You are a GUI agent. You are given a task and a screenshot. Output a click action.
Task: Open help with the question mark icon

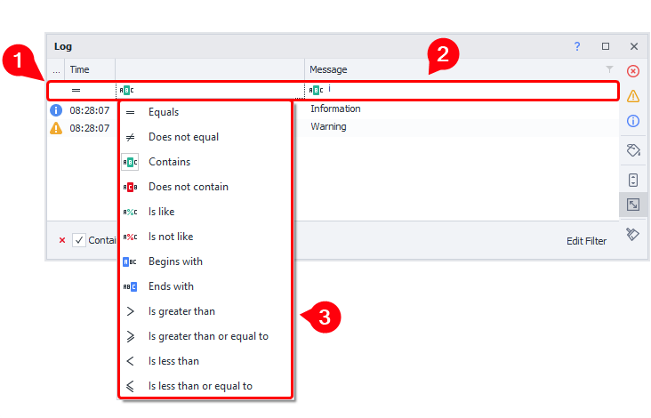coord(577,46)
